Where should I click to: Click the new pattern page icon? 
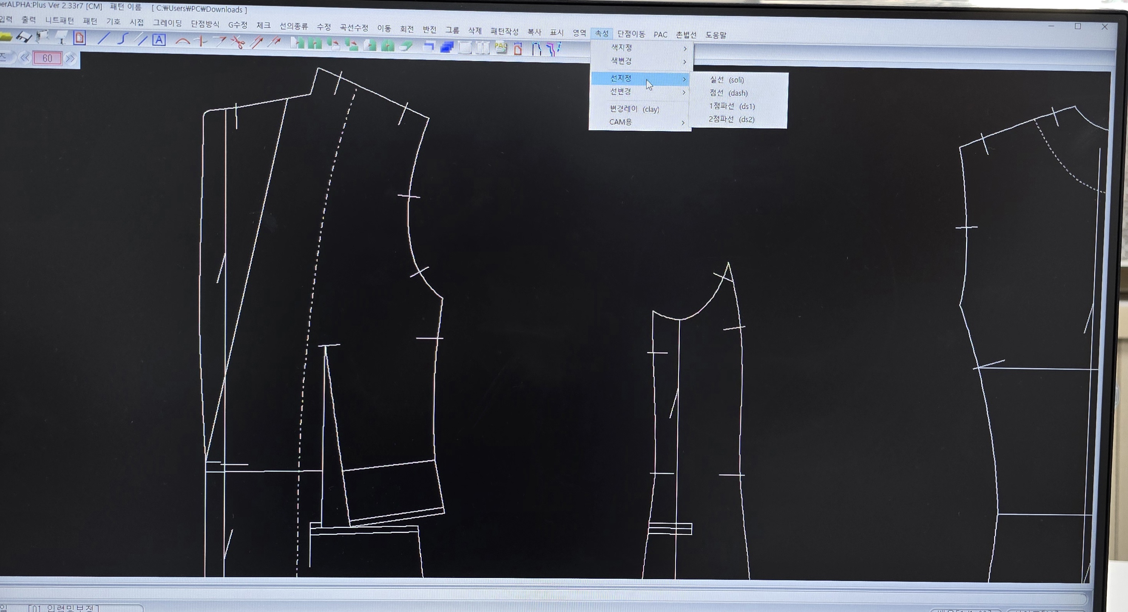point(79,38)
